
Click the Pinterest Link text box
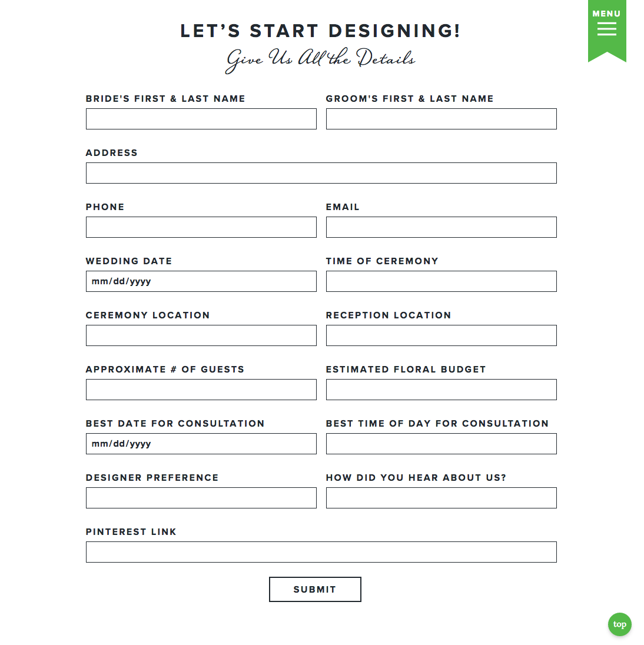click(x=321, y=552)
